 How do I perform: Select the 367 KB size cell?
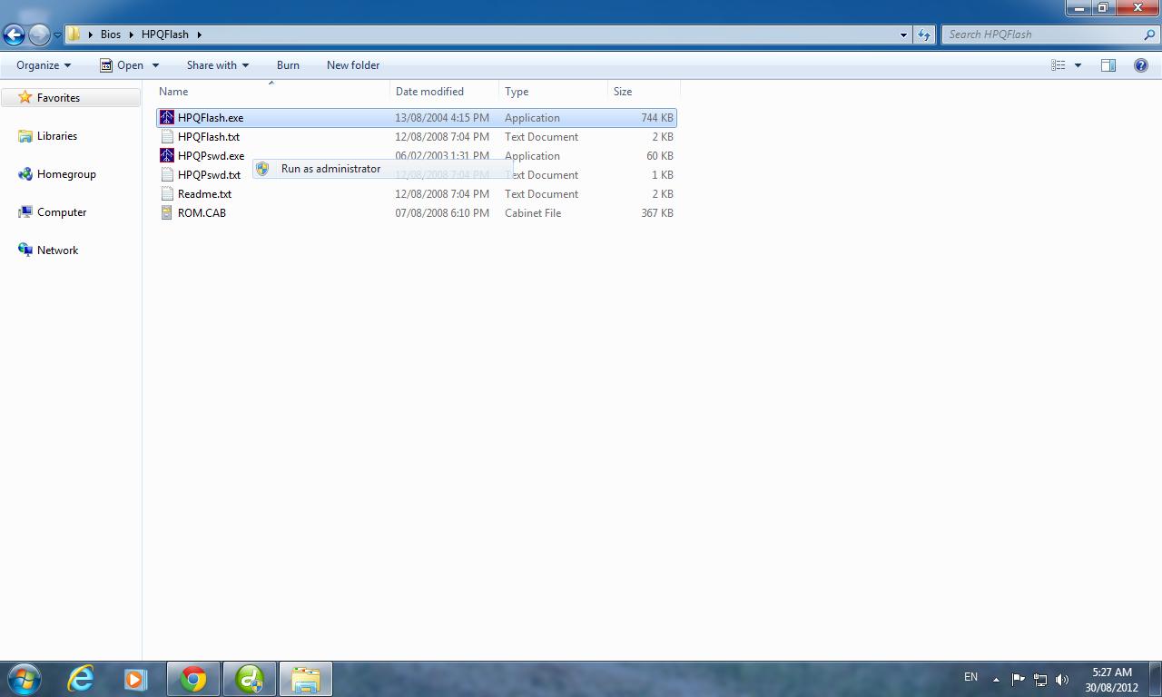[x=657, y=213]
